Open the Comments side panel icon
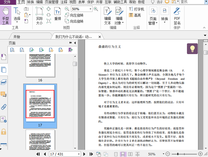The width and height of the screenshot is (208, 157). point(4,94)
